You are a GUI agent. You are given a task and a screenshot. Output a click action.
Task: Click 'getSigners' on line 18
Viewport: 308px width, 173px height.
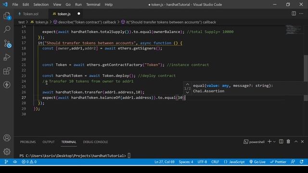pos(144,48)
